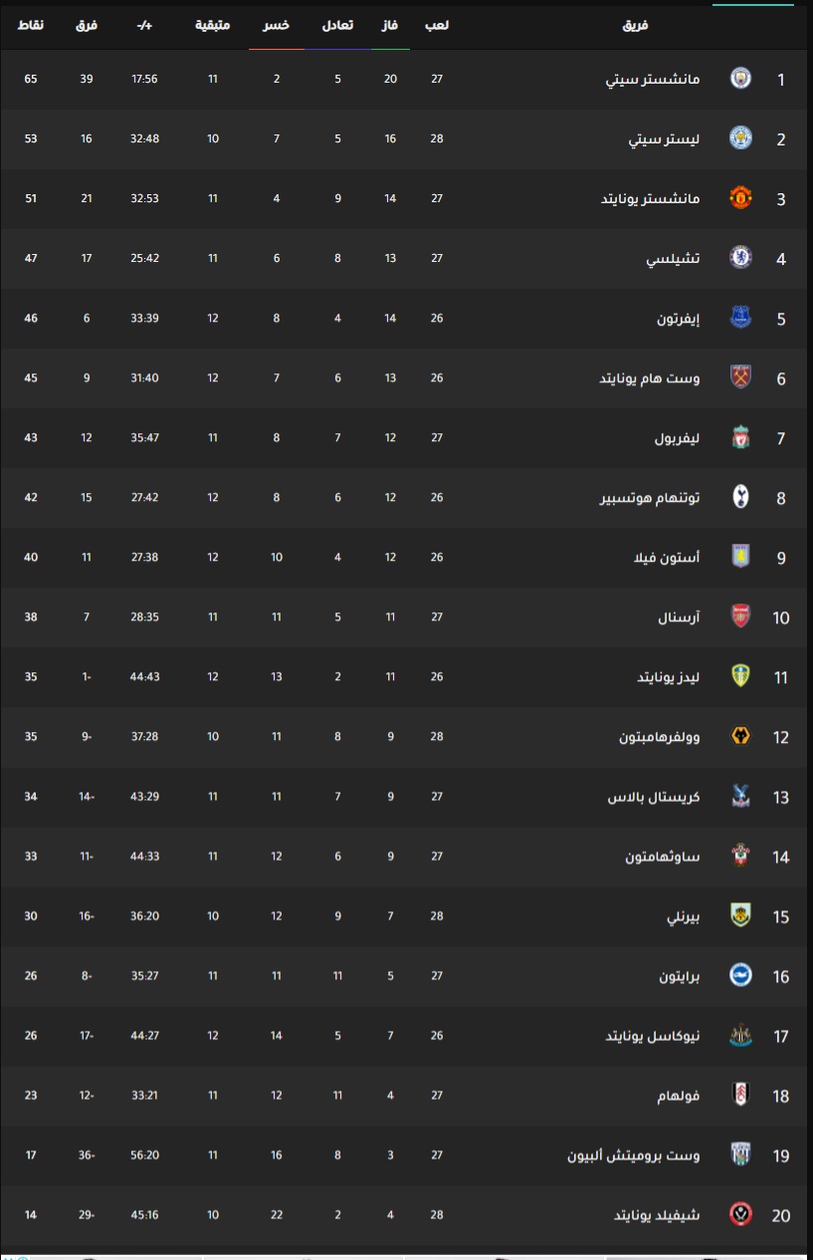Click the Chelsea club logo
813x1260 pixels.
740,258
